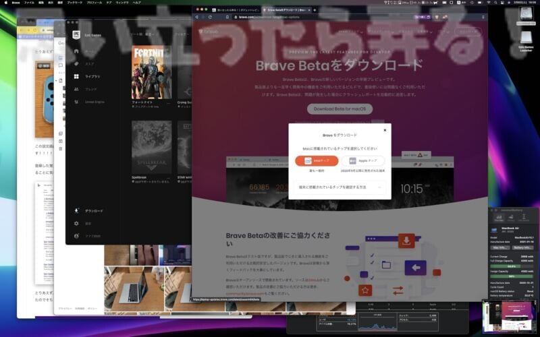This screenshot has height=337, width=540.
Task: Click the design capacity green bar
Action: pos(512,276)
